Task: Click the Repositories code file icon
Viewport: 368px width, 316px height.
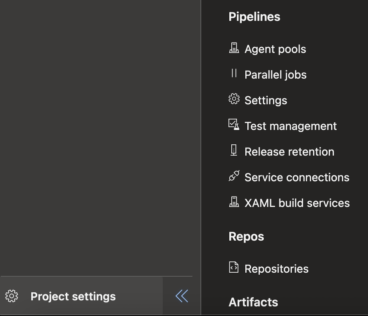Action: coord(234,267)
